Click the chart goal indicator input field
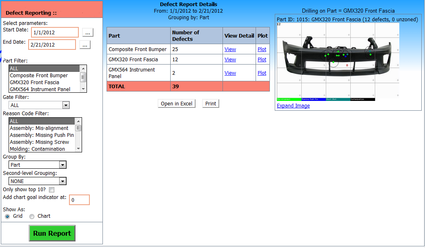 point(79,200)
